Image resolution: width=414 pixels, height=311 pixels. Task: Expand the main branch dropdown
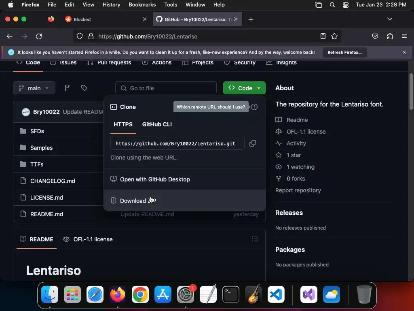34,88
